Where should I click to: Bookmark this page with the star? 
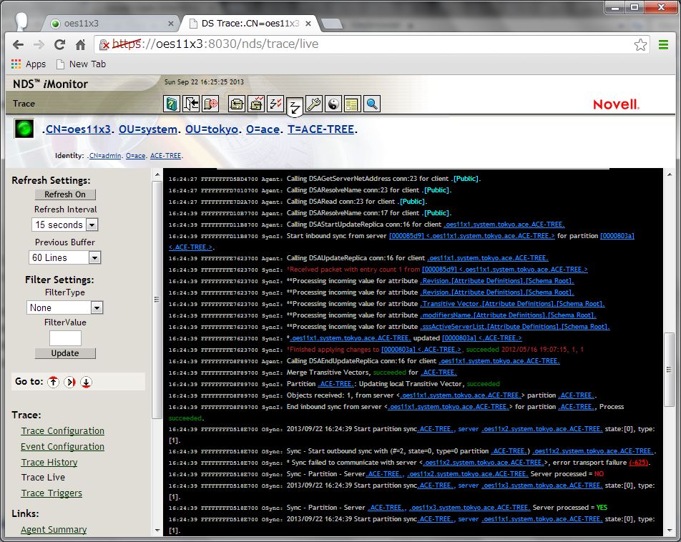tap(640, 44)
